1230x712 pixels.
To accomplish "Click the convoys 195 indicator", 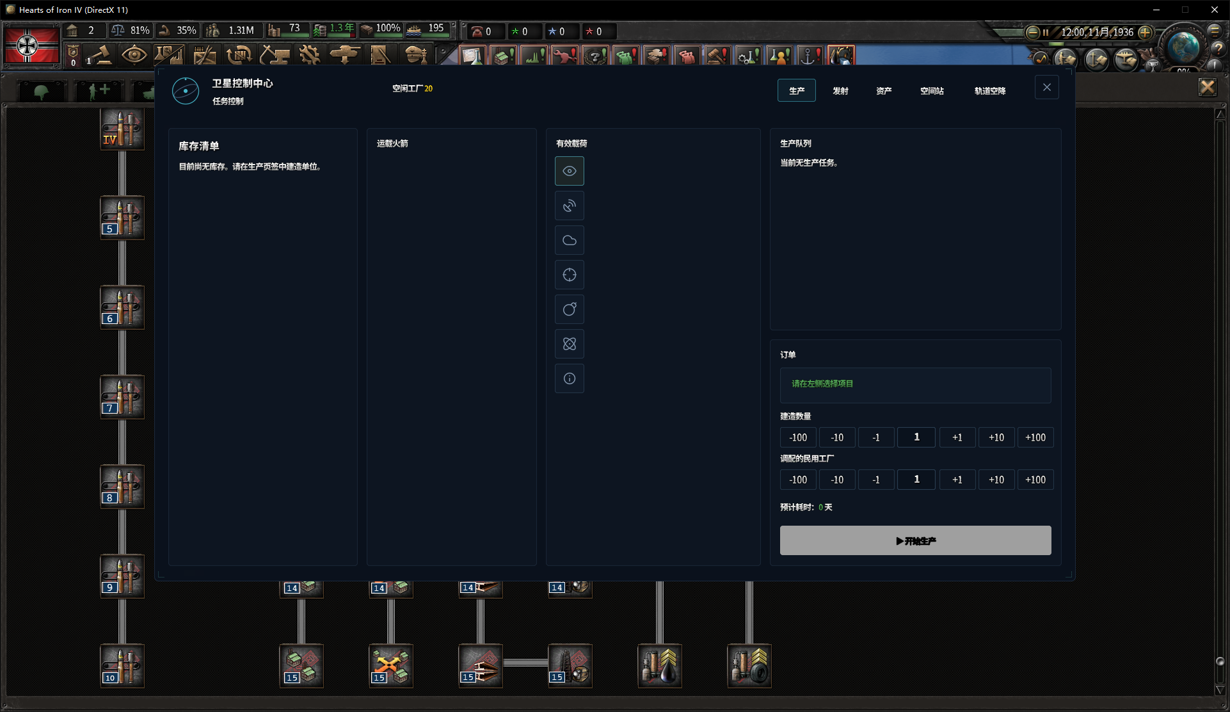I will tap(427, 29).
